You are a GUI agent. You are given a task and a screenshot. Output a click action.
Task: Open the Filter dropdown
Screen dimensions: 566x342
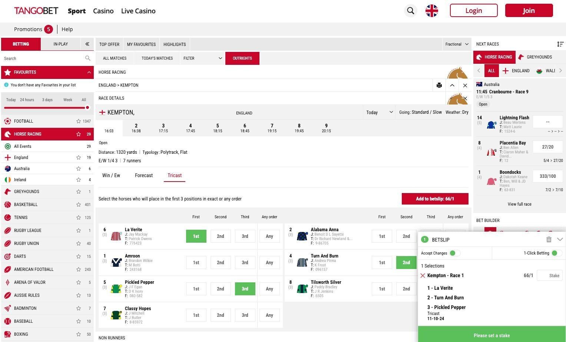[202, 58]
